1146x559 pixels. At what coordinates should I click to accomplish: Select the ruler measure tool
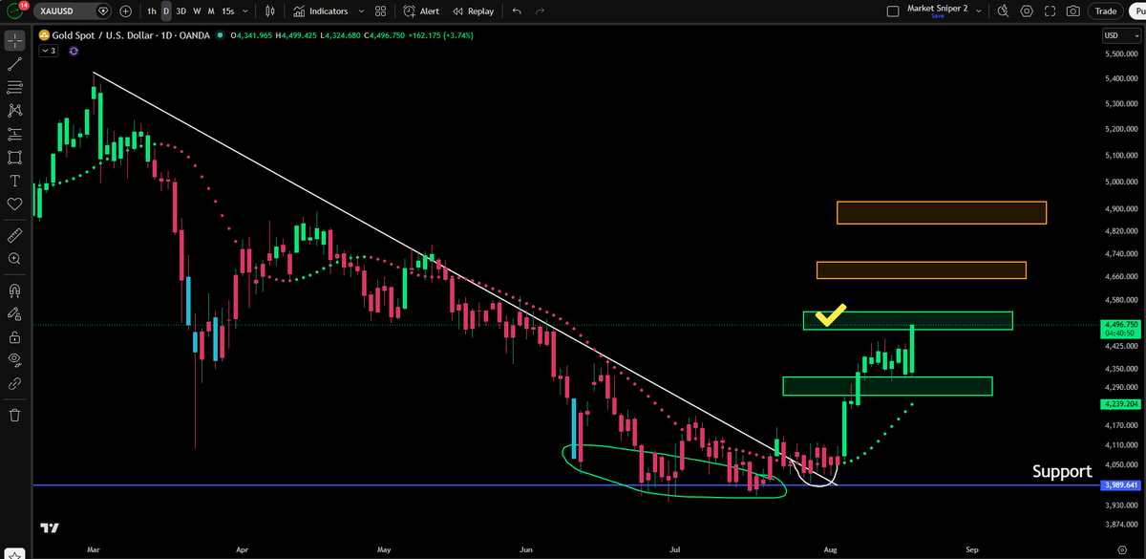(x=15, y=234)
